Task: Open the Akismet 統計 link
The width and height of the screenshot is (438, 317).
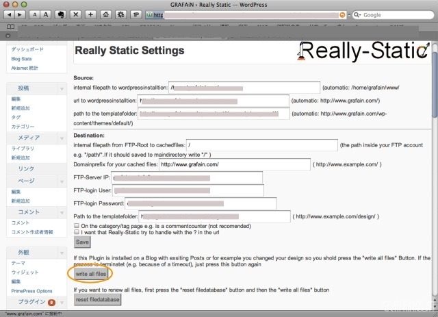Action: pos(25,68)
